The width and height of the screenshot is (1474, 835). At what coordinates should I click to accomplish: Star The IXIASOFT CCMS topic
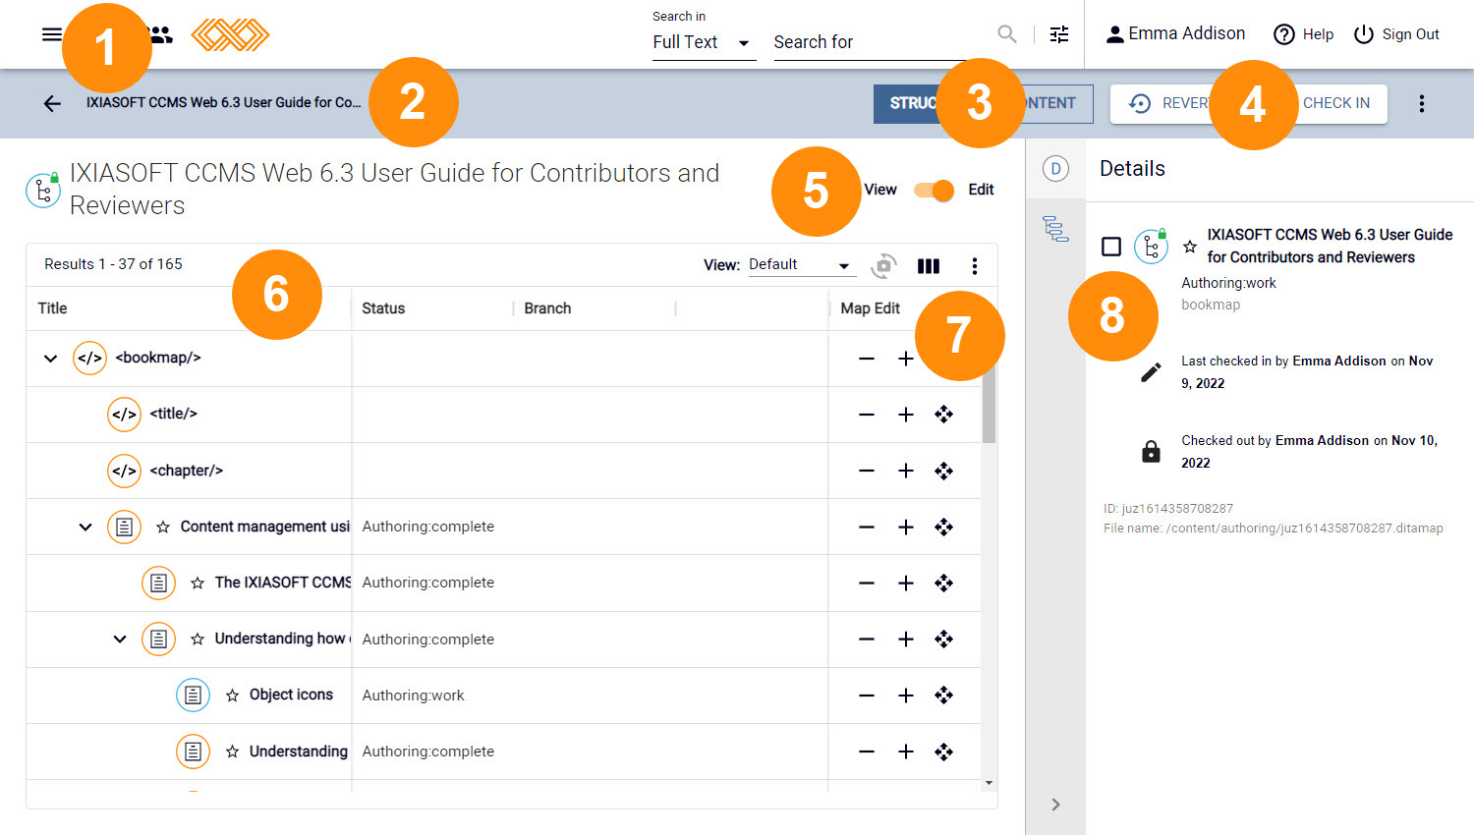tap(198, 584)
